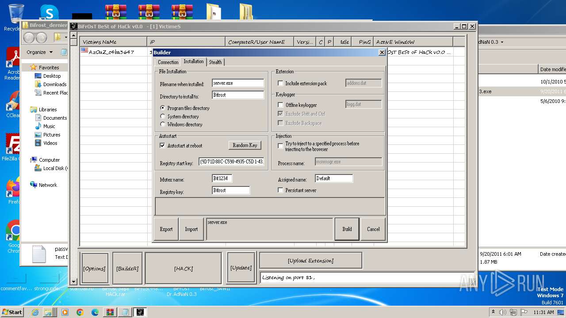Select the Windows directory radio button
Screen dimensions: 566x318
tap(163, 124)
